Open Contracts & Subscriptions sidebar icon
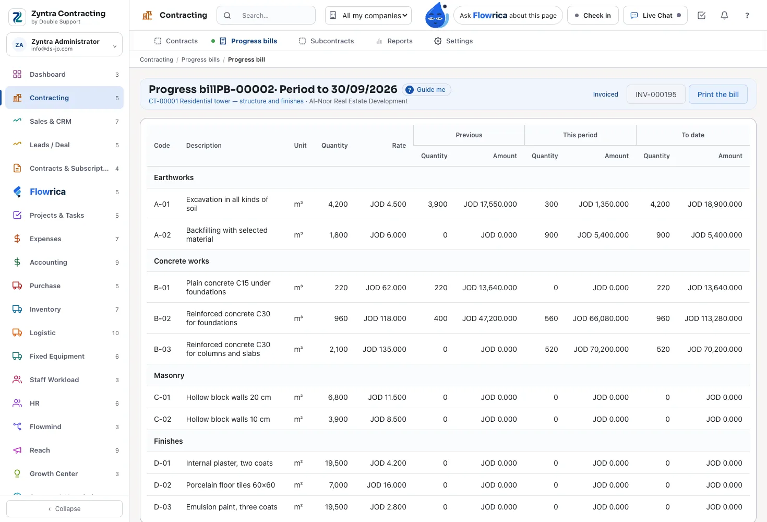 coord(17,168)
